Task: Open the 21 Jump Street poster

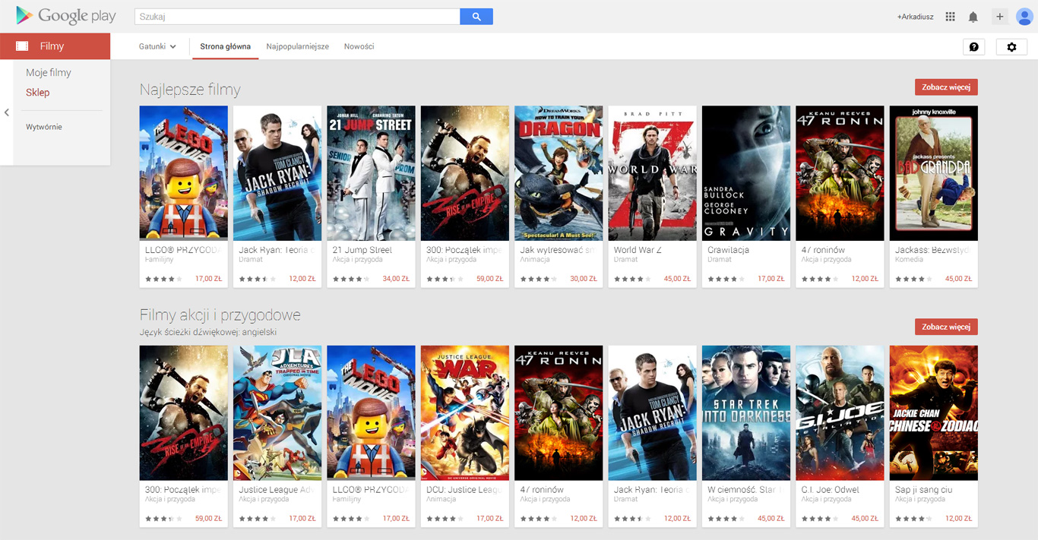Action: pos(371,173)
